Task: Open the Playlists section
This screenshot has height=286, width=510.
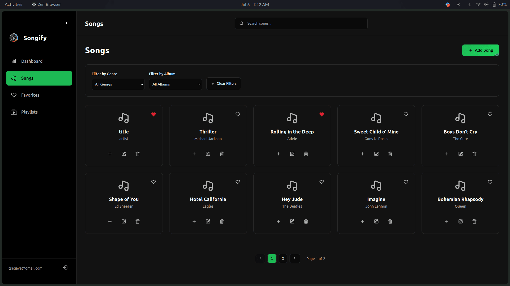Action: (29, 112)
